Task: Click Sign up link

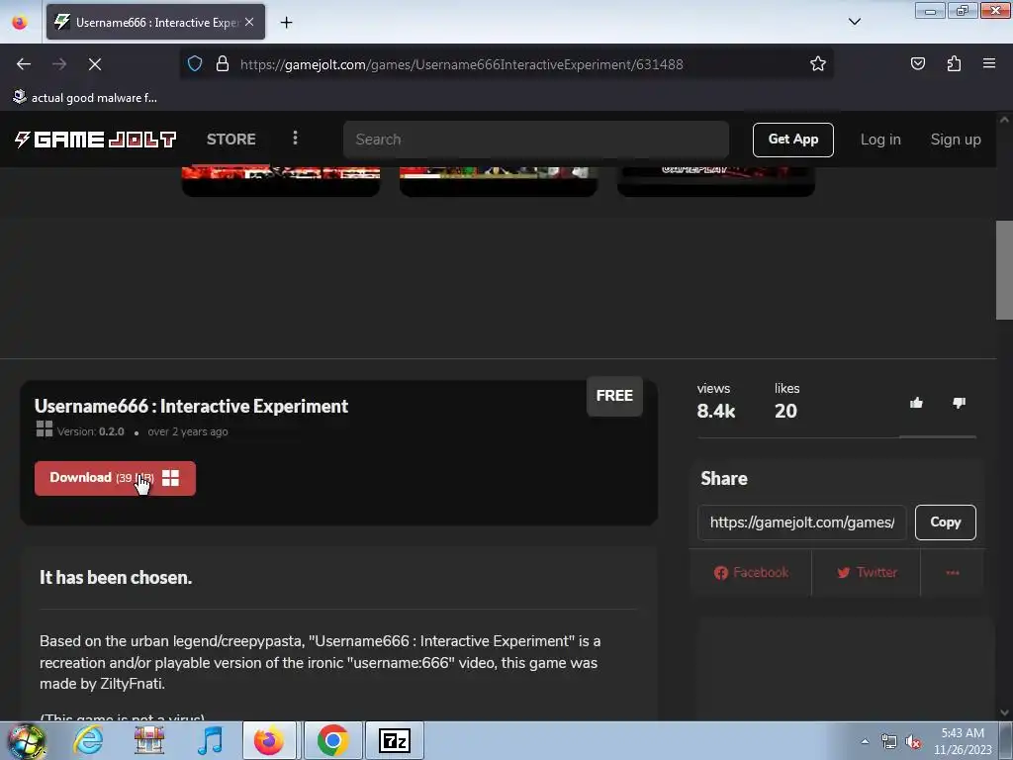Action: (x=956, y=140)
